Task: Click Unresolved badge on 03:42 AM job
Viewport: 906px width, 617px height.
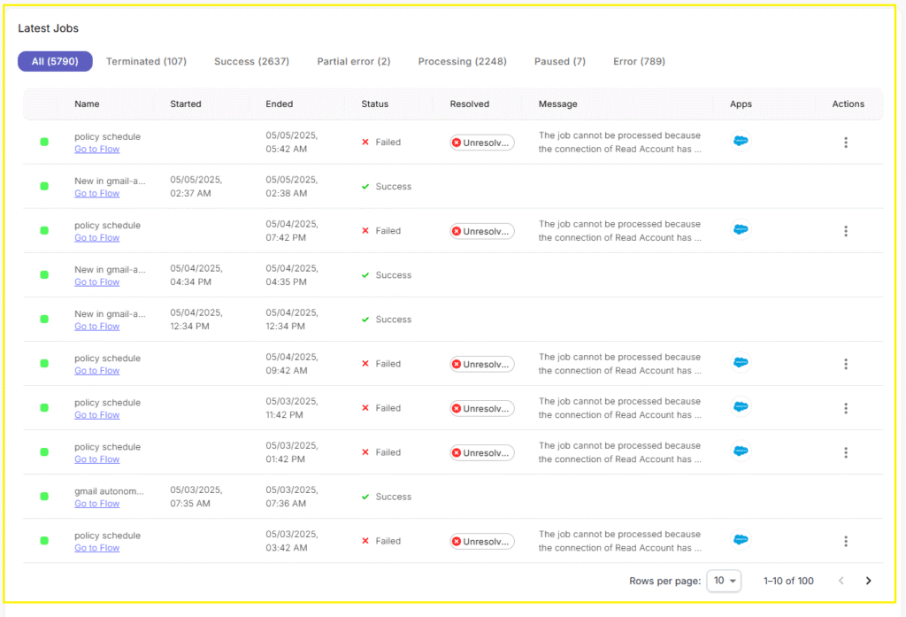Action: pos(482,541)
